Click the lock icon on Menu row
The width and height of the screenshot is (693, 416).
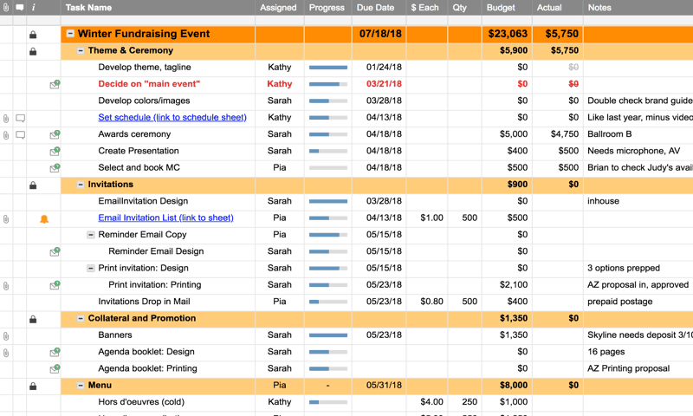33,386
